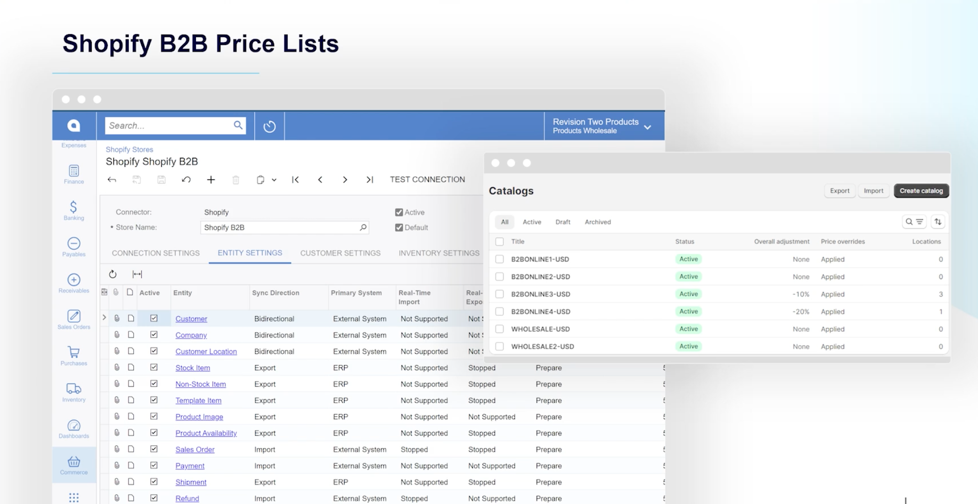Click the Acumatica logo home icon
The height and width of the screenshot is (504, 978).
tap(74, 125)
